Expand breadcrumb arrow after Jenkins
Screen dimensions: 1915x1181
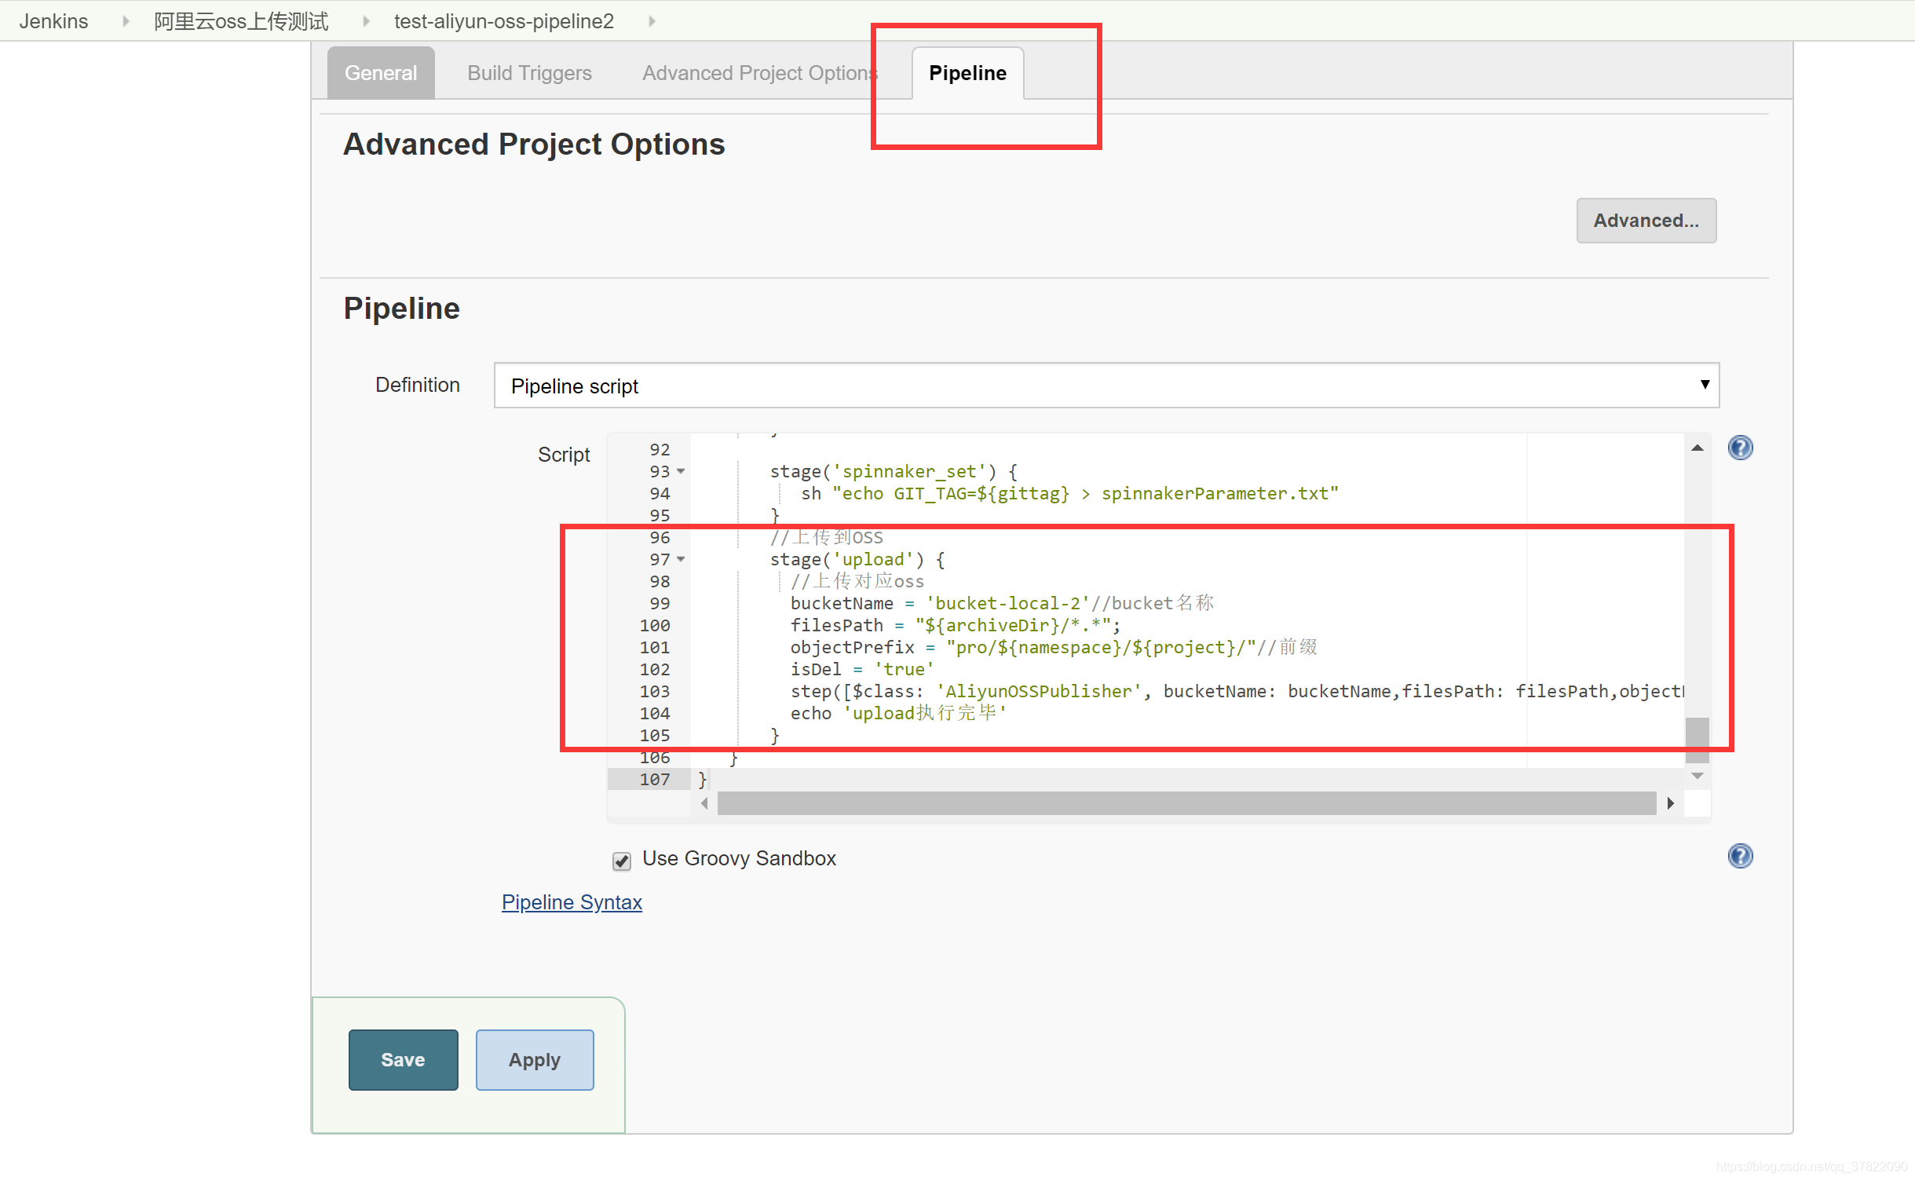pyautogui.click(x=125, y=21)
